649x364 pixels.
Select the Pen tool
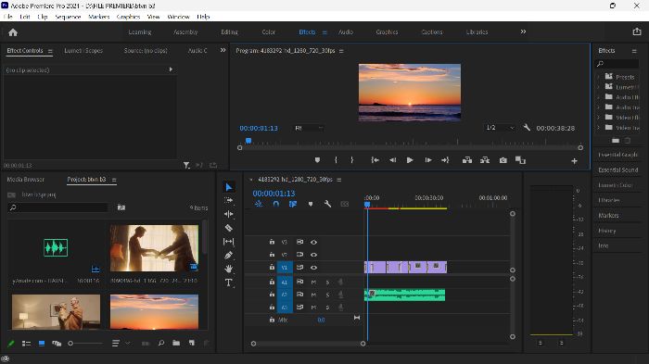click(228, 256)
